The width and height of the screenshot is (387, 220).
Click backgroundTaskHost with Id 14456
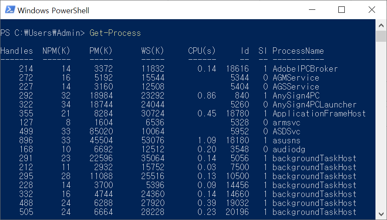[314, 185]
